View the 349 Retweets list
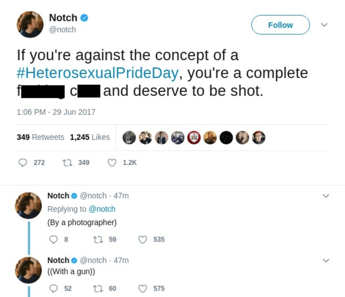 [x=40, y=137]
